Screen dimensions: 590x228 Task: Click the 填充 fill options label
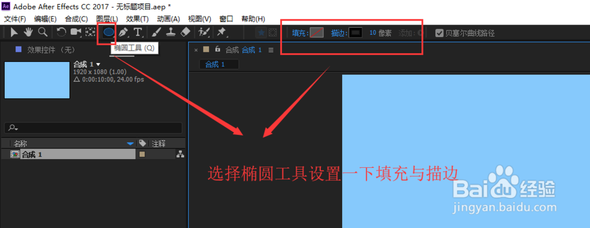300,33
